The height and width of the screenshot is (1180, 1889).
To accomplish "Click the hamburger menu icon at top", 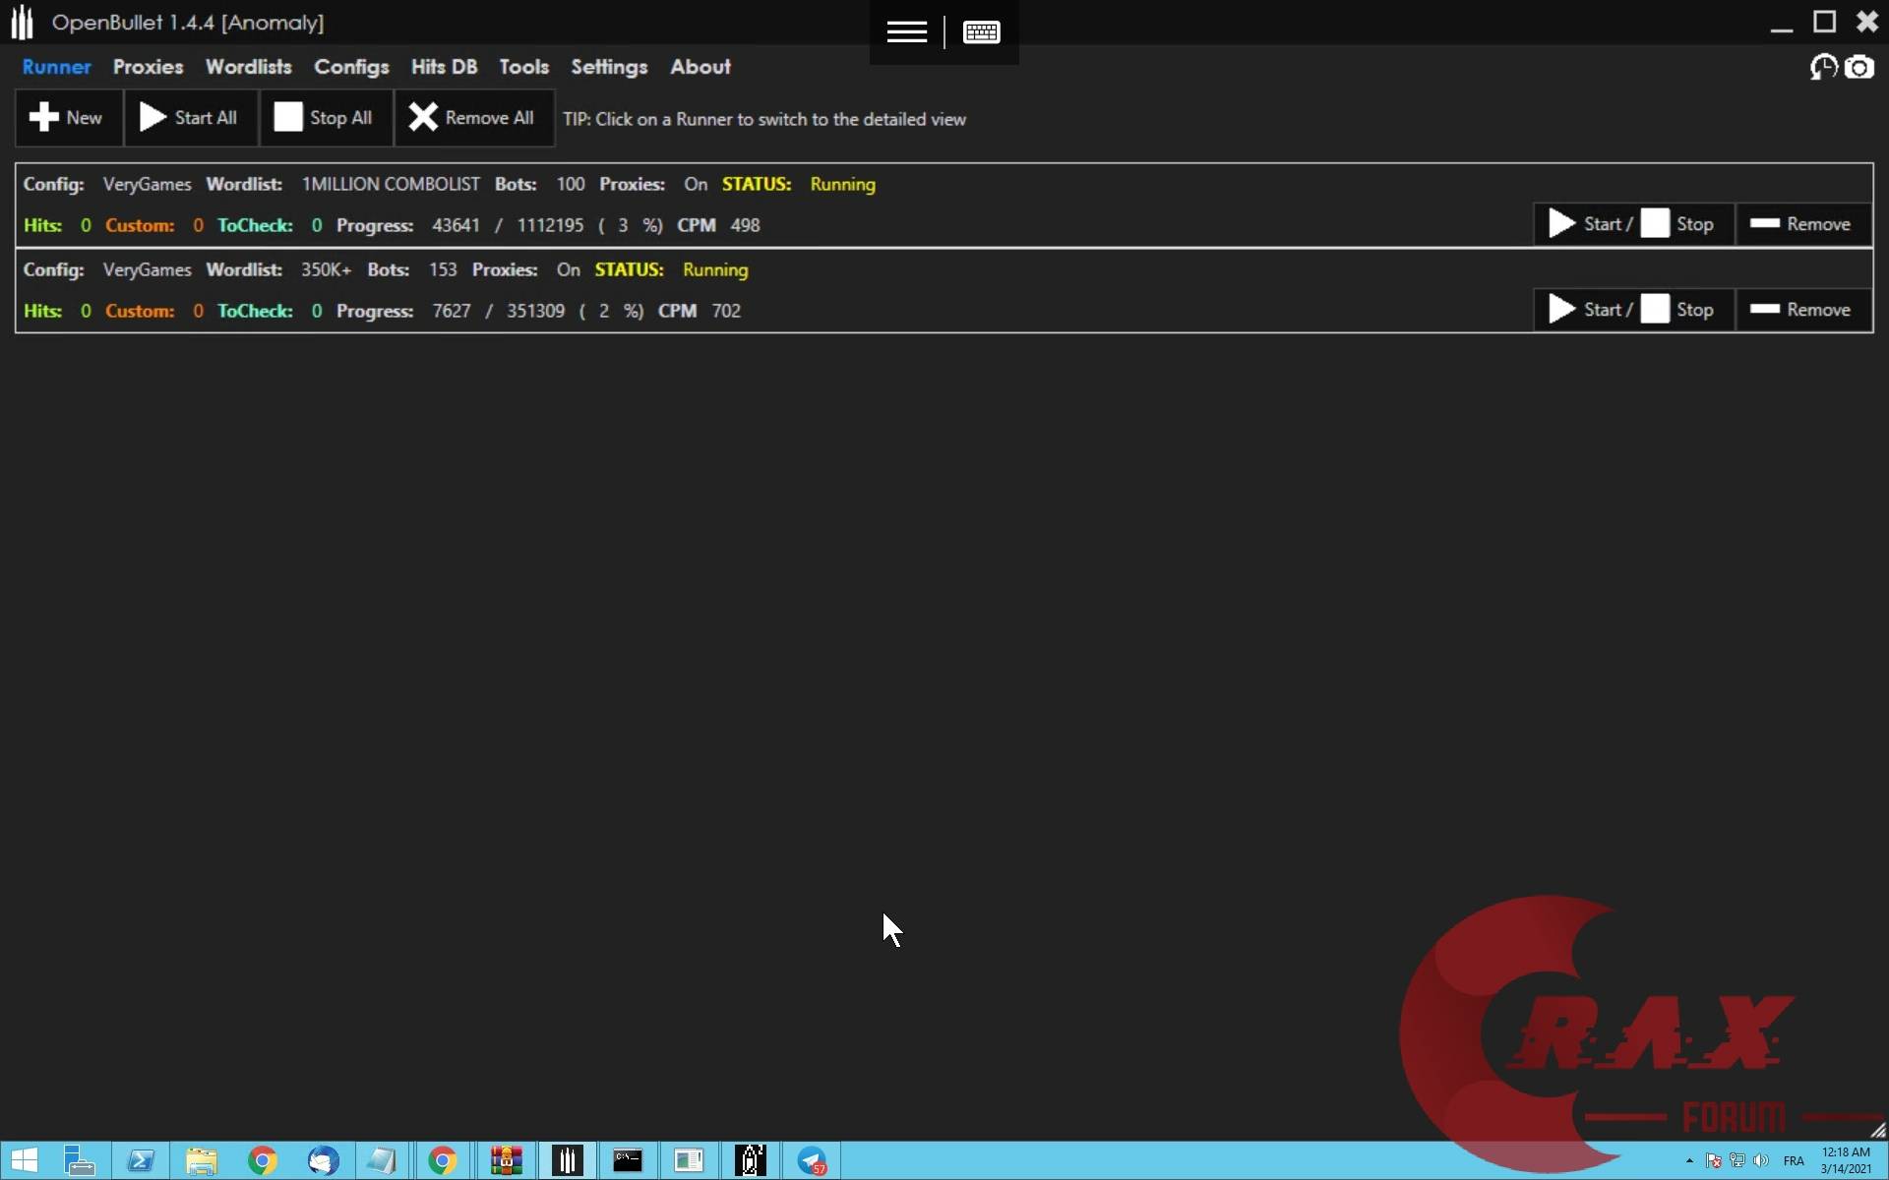I will (x=906, y=32).
